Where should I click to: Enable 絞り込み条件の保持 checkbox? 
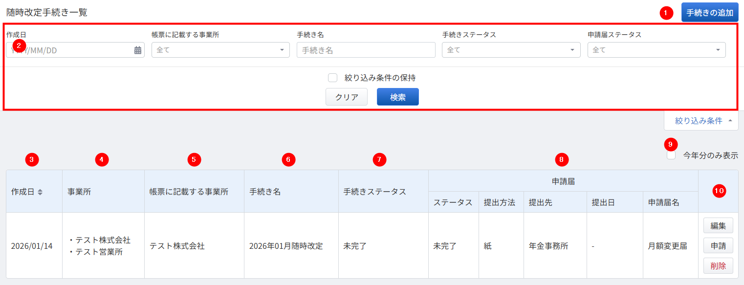point(333,78)
